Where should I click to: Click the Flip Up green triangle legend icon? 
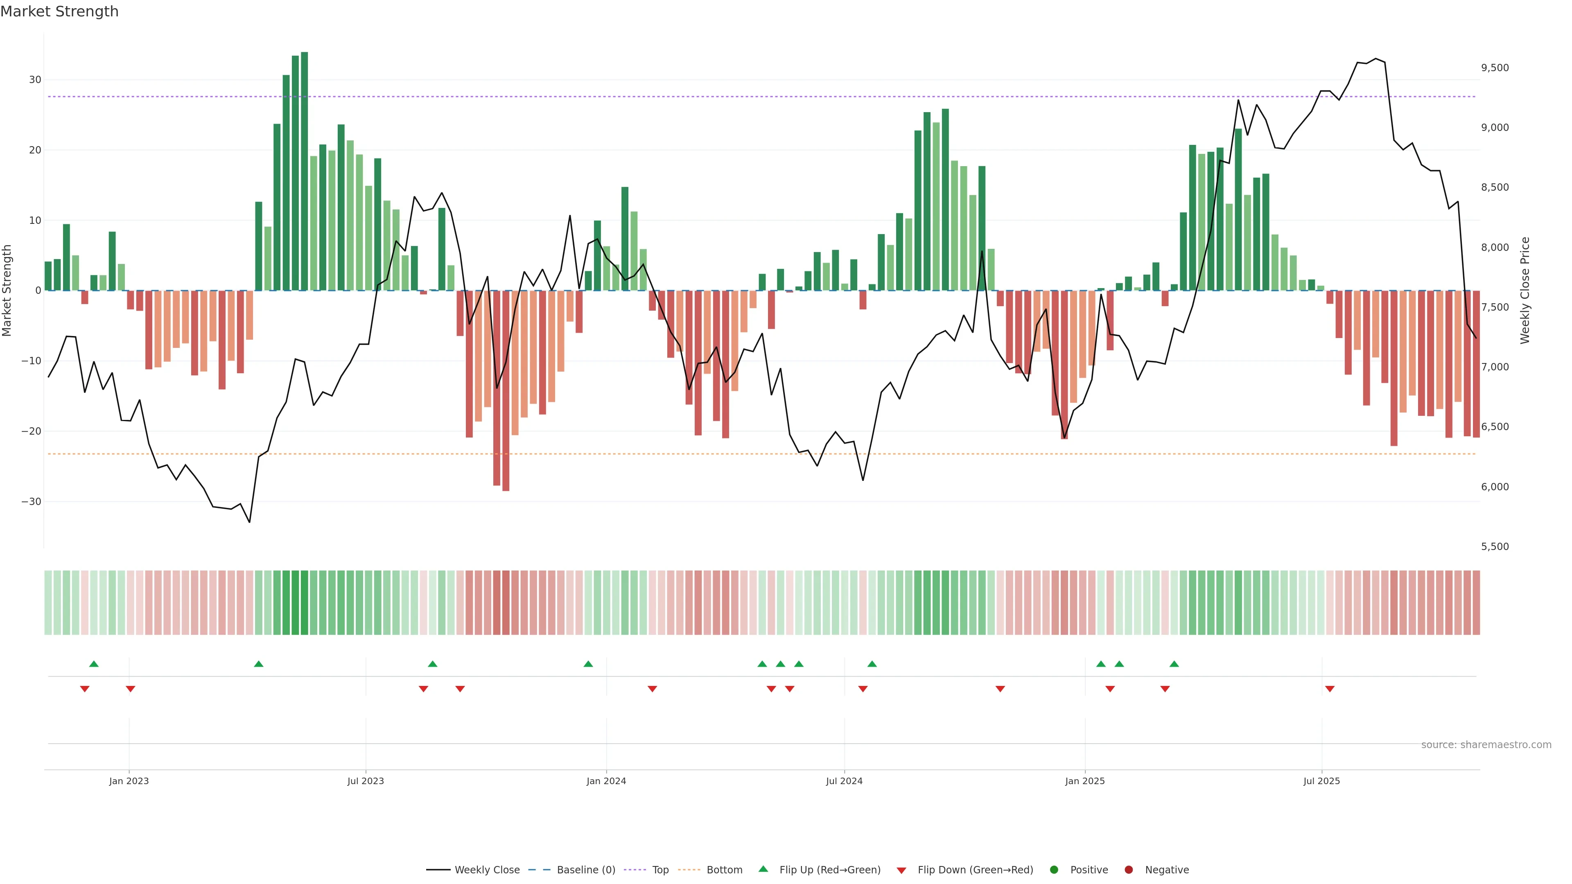[x=763, y=869]
